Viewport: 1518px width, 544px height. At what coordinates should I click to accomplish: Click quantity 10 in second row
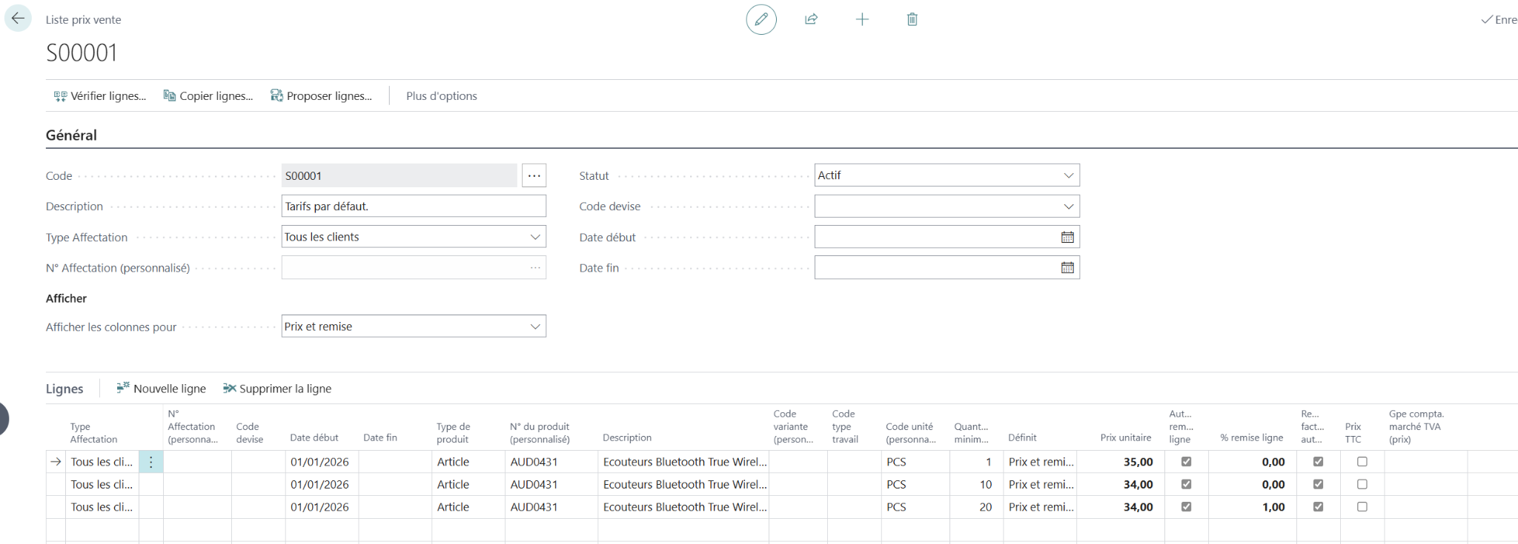[x=986, y=484]
